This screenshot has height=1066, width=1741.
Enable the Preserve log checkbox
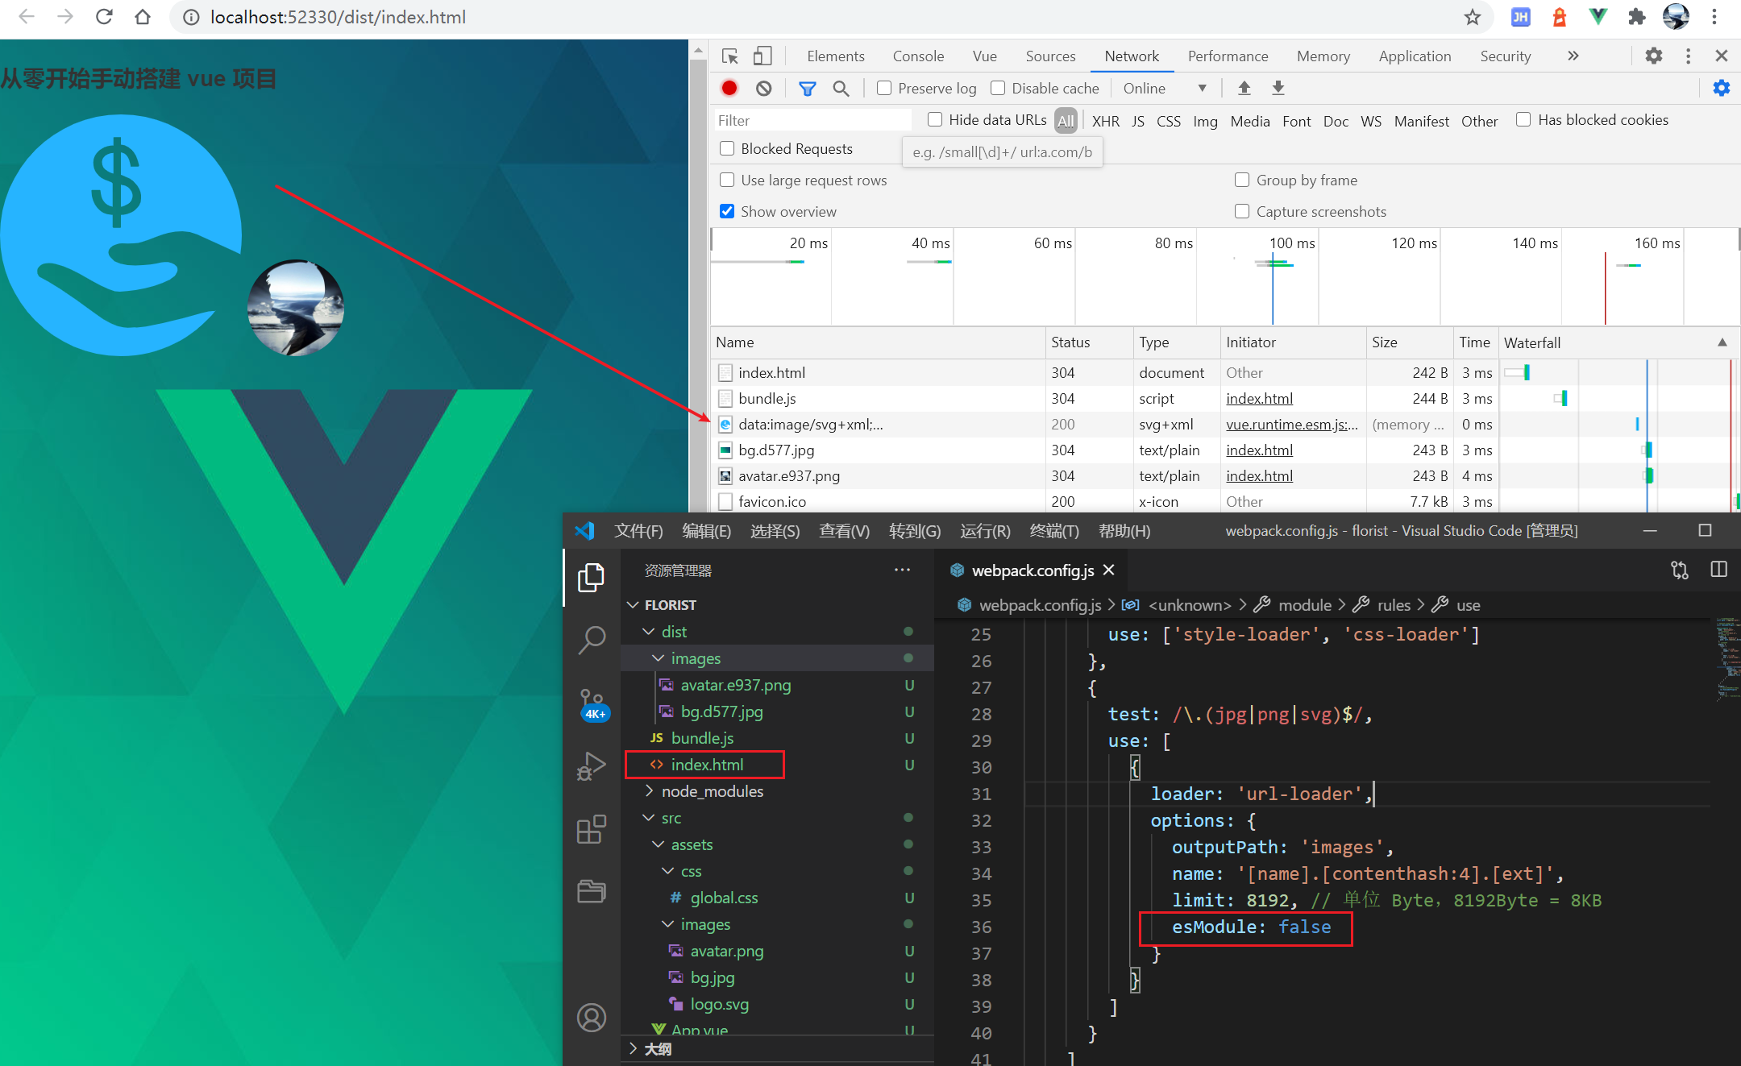pyautogui.click(x=884, y=88)
